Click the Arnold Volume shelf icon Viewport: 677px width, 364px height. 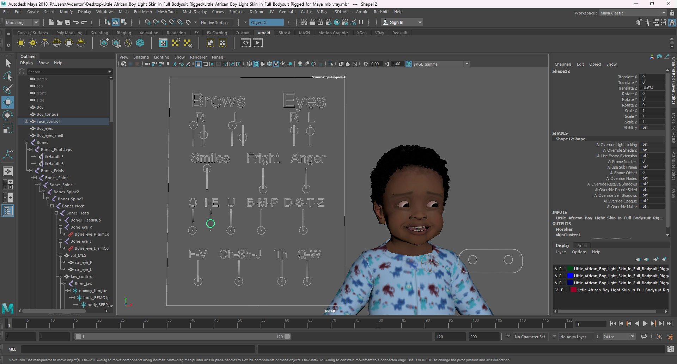click(140, 43)
